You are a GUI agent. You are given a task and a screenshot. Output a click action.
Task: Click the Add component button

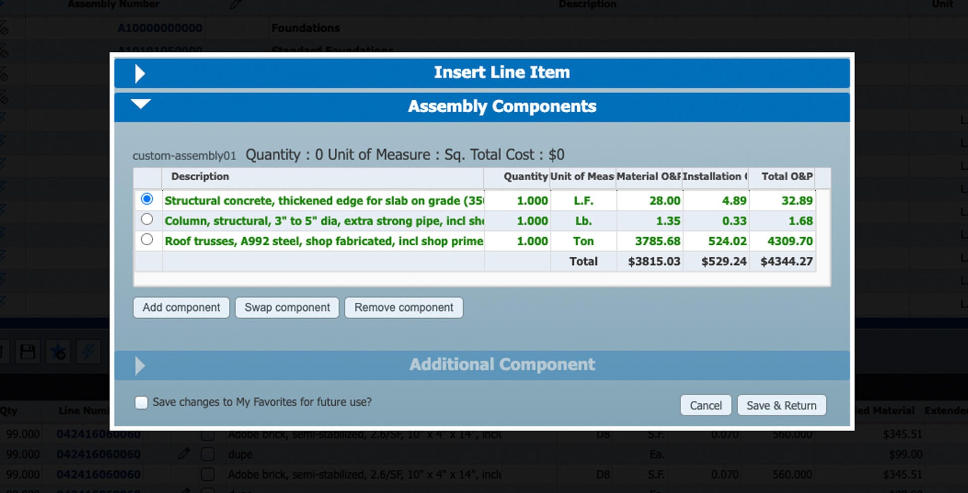(x=181, y=308)
